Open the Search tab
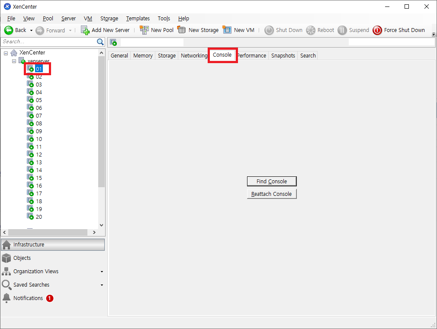The image size is (437, 329). 308,55
